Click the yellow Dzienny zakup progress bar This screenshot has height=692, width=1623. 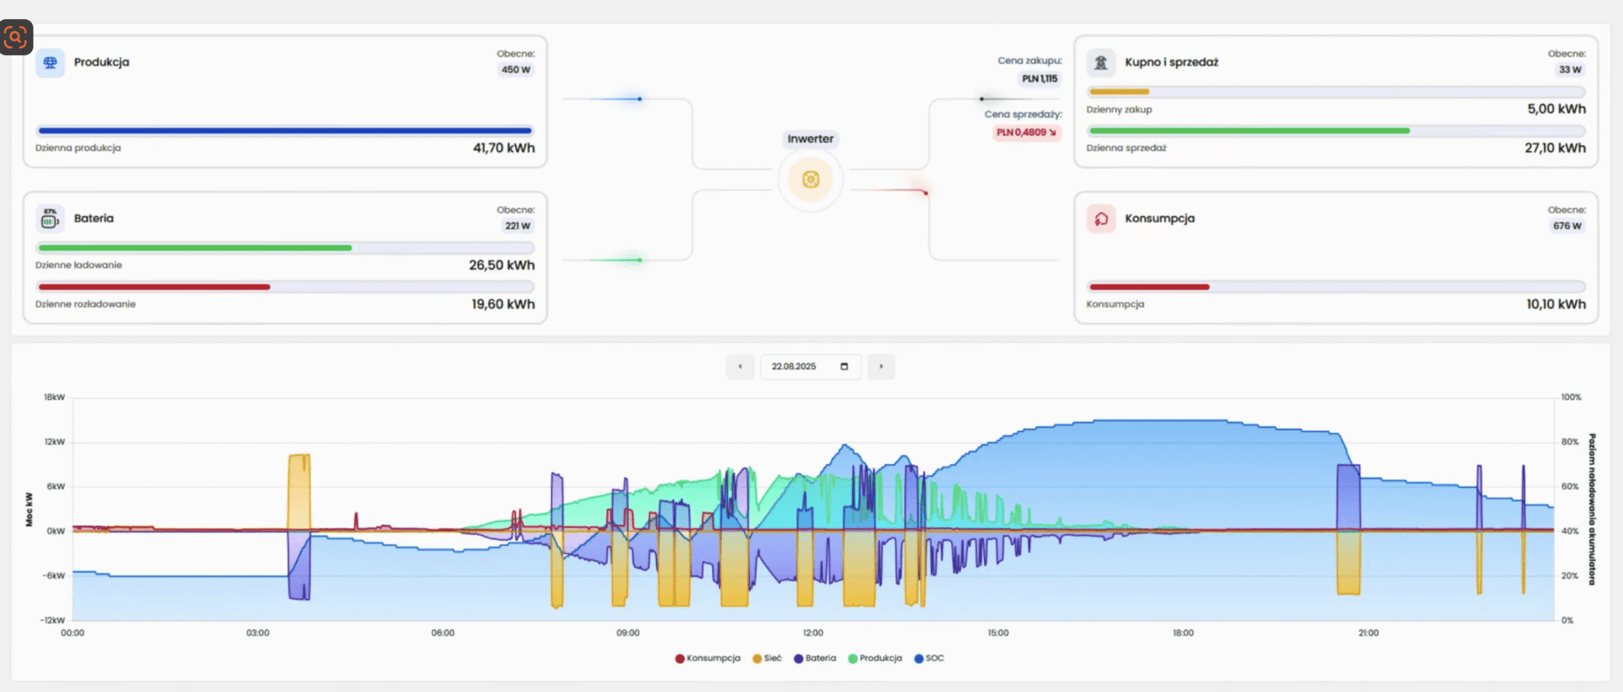(1336, 92)
